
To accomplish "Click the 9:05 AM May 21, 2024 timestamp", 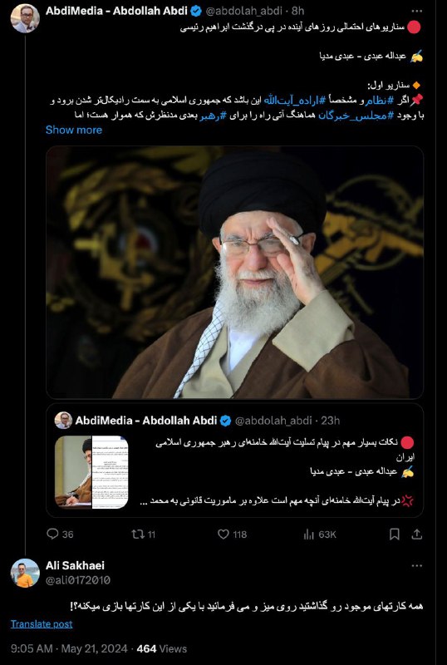I will (x=69, y=649).
